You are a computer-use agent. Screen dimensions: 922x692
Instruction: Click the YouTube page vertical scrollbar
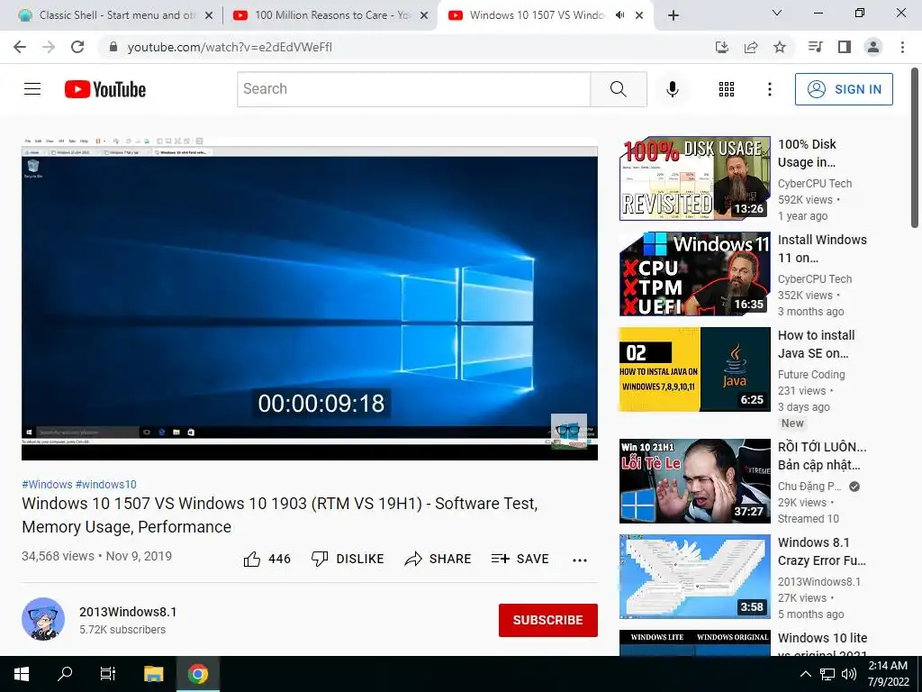click(915, 147)
